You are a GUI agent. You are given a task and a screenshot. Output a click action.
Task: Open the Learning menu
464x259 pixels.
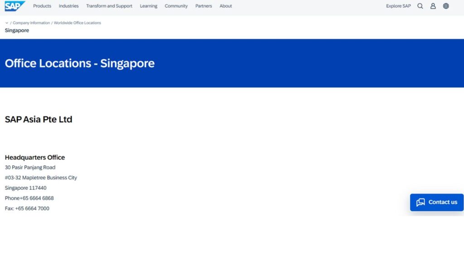tap(149, 6)
